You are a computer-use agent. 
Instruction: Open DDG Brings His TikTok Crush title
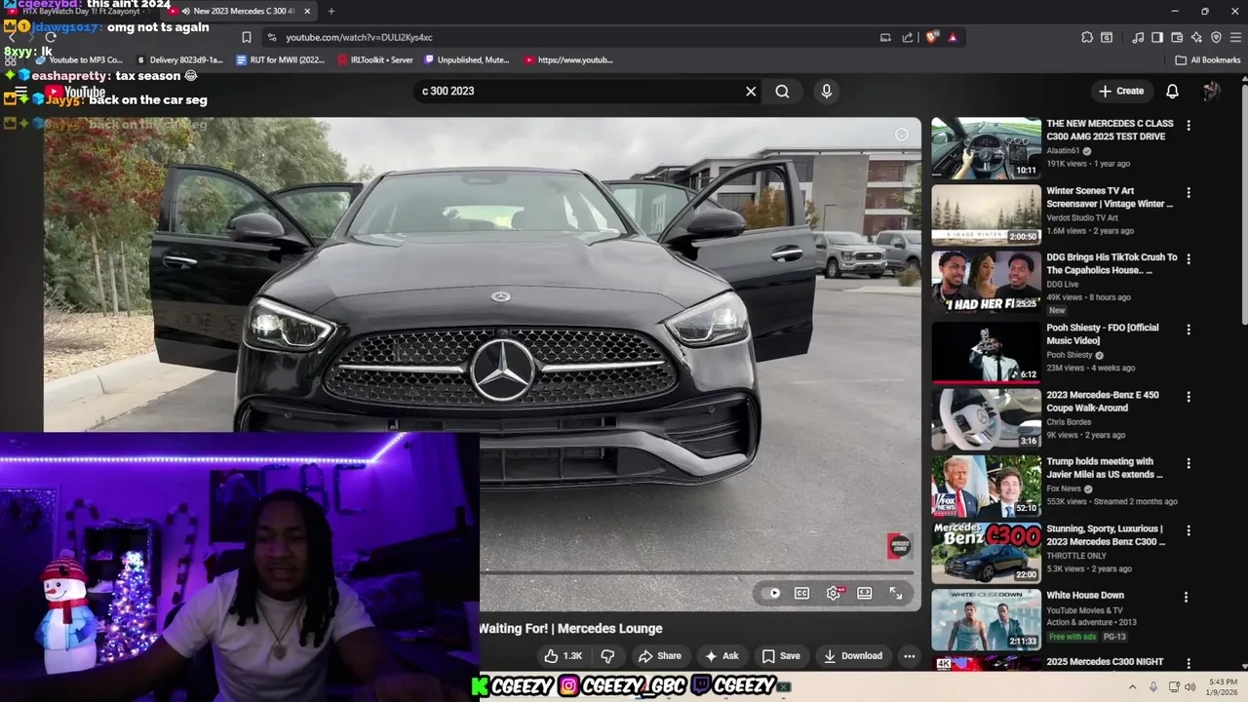(1111, 263)
